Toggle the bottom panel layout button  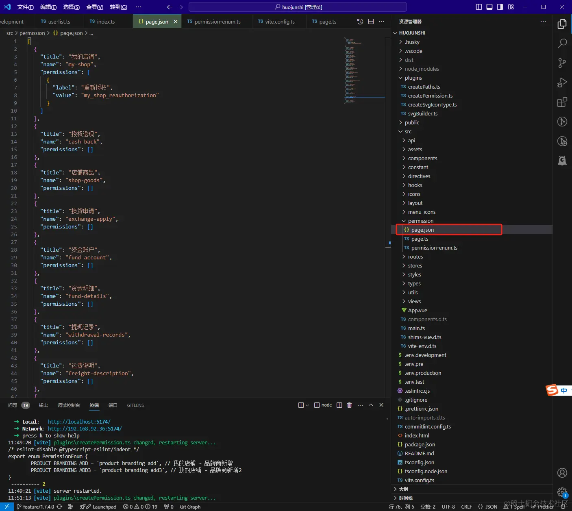click(x=489, y=7)
